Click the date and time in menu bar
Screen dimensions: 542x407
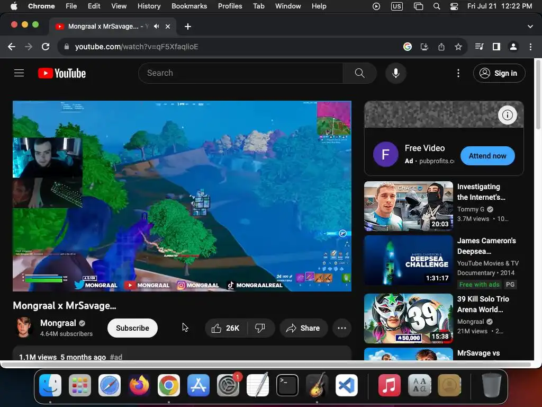tap(500, 6)
